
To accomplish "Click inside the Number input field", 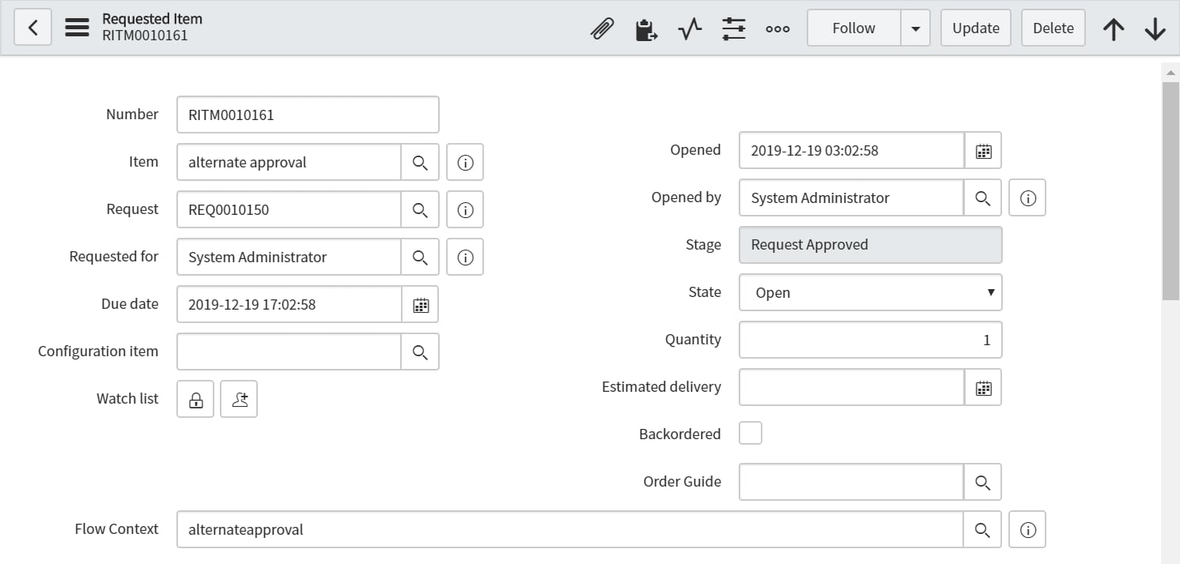I will tap(308, 115).
